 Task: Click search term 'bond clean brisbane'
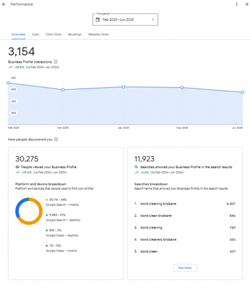click(x=156, y=216)
